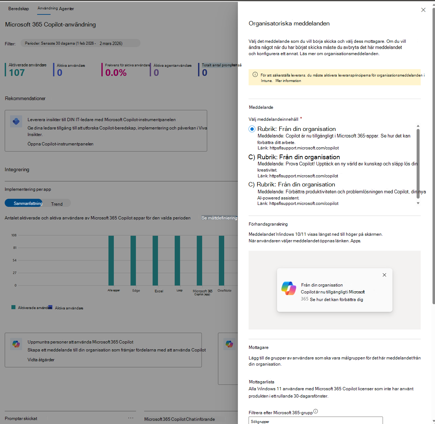Click the scroll-up arrow of the message list
The width and height of the screenshot is (435, 424).
click(x=418, y=126)
